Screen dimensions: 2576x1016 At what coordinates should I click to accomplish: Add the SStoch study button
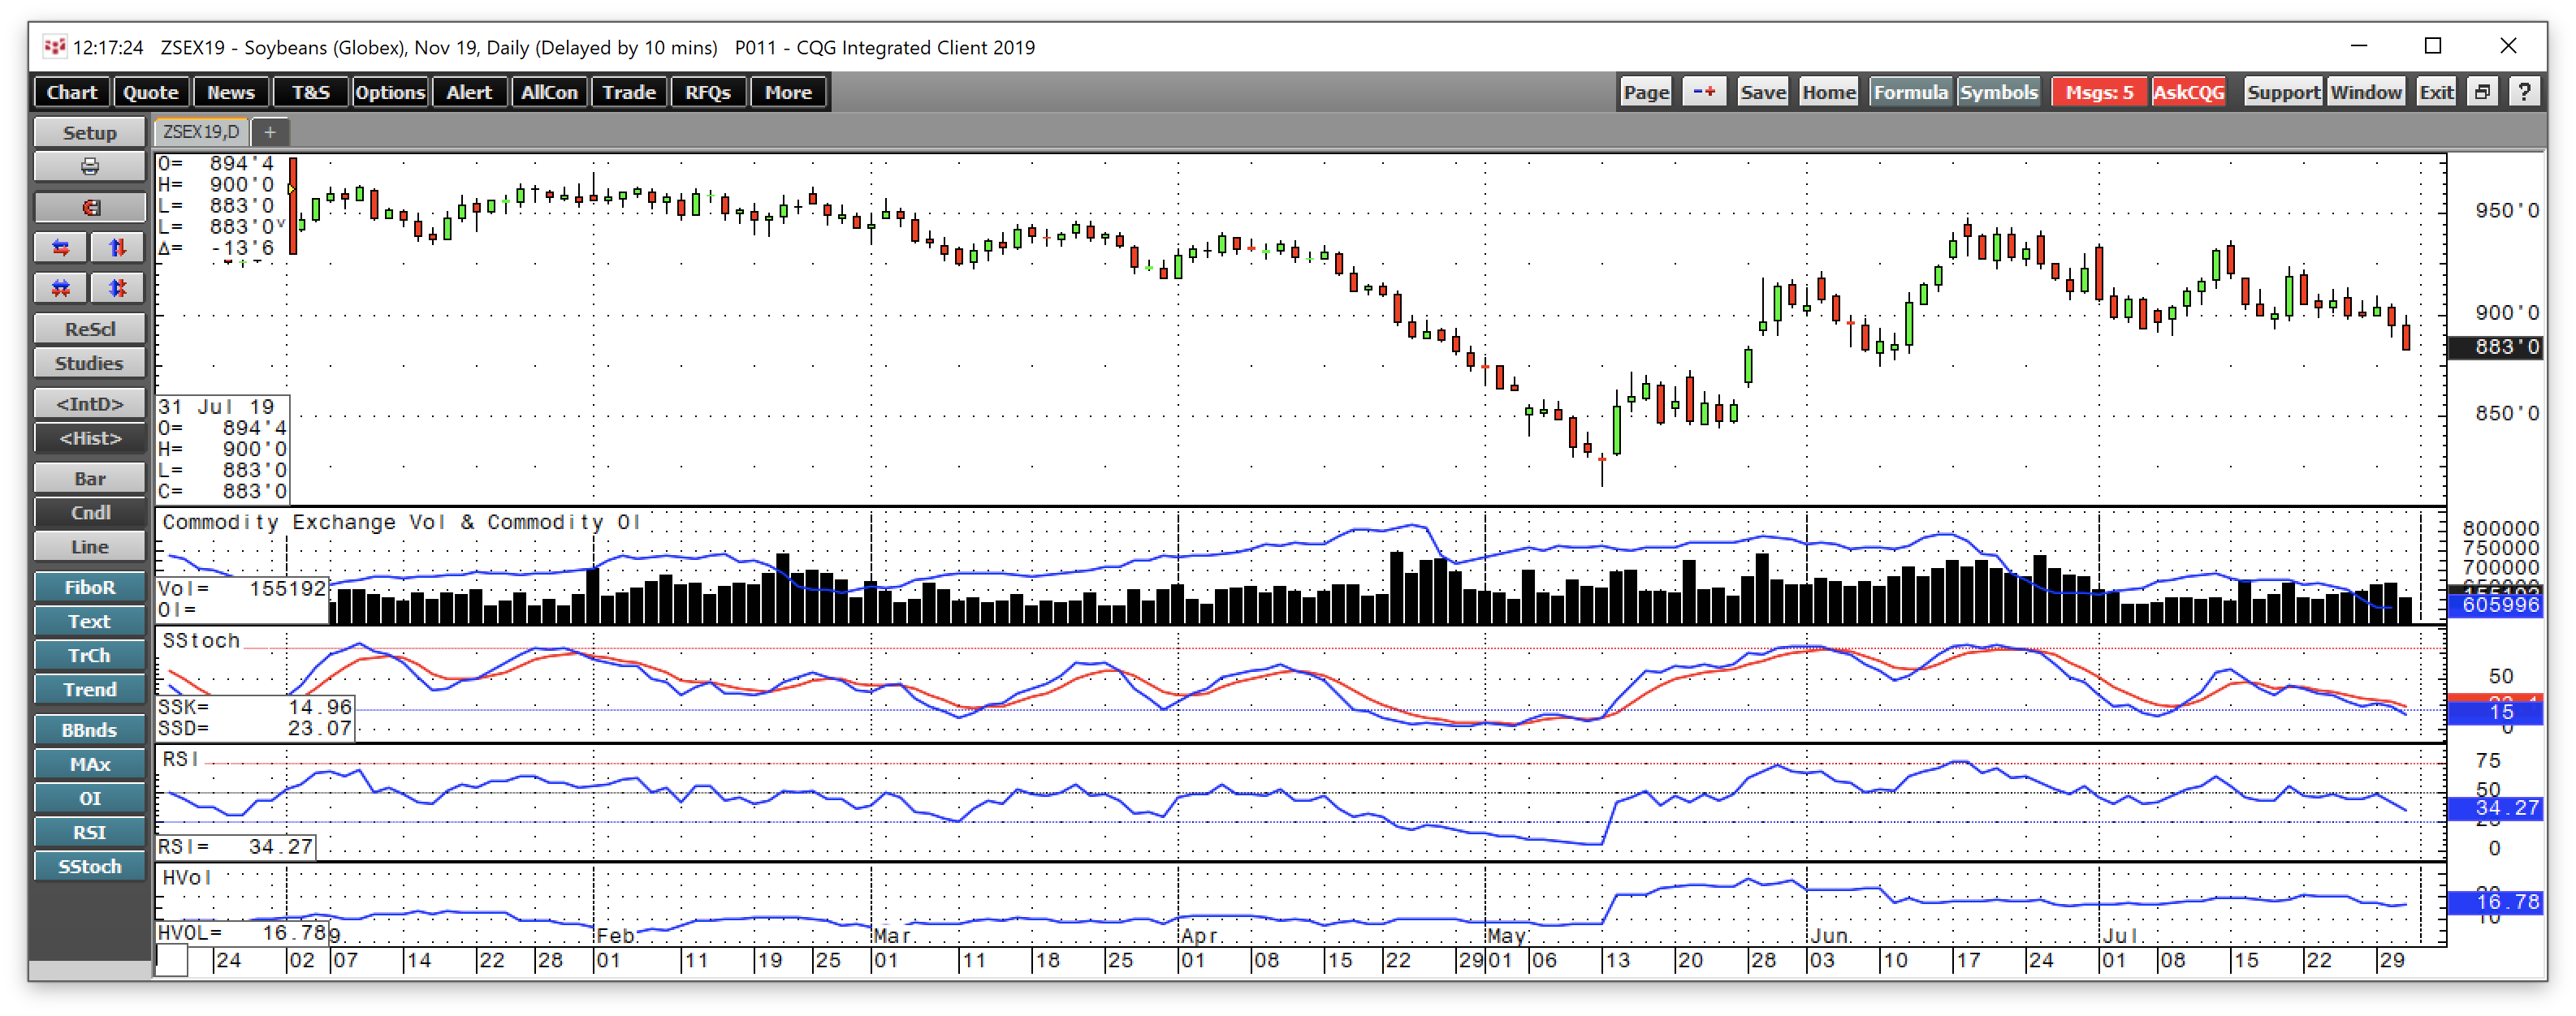click(x=90, y=867)
